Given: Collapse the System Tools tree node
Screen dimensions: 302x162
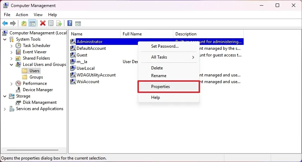Looking at the screenshot, I should pyautogui.click(x=5, y=39).
